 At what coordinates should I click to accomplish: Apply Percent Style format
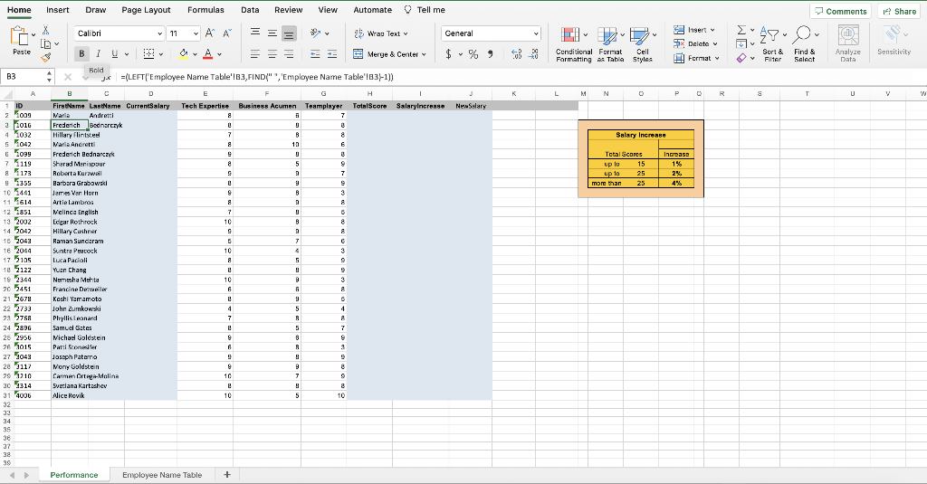pos(473,54)
